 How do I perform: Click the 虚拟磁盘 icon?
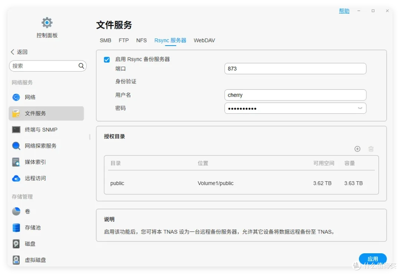pyautogui.click(x=16, y=260)
